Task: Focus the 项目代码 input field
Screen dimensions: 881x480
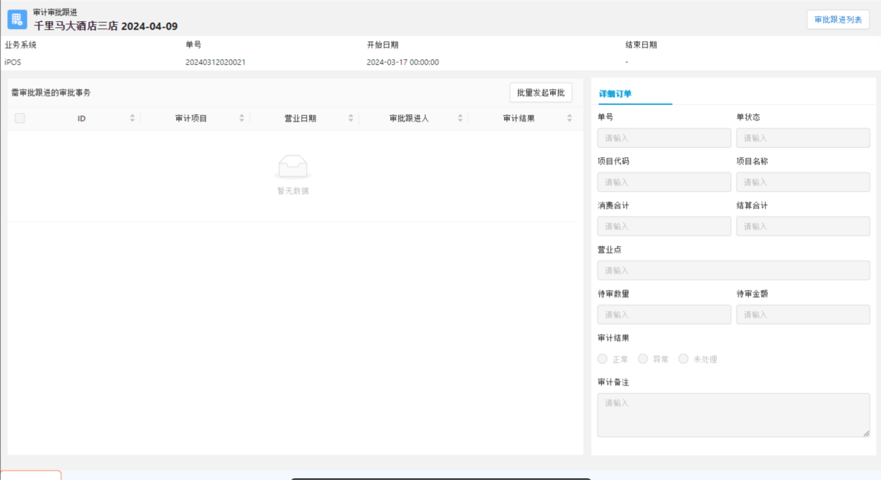Action: tap(664, 182)
